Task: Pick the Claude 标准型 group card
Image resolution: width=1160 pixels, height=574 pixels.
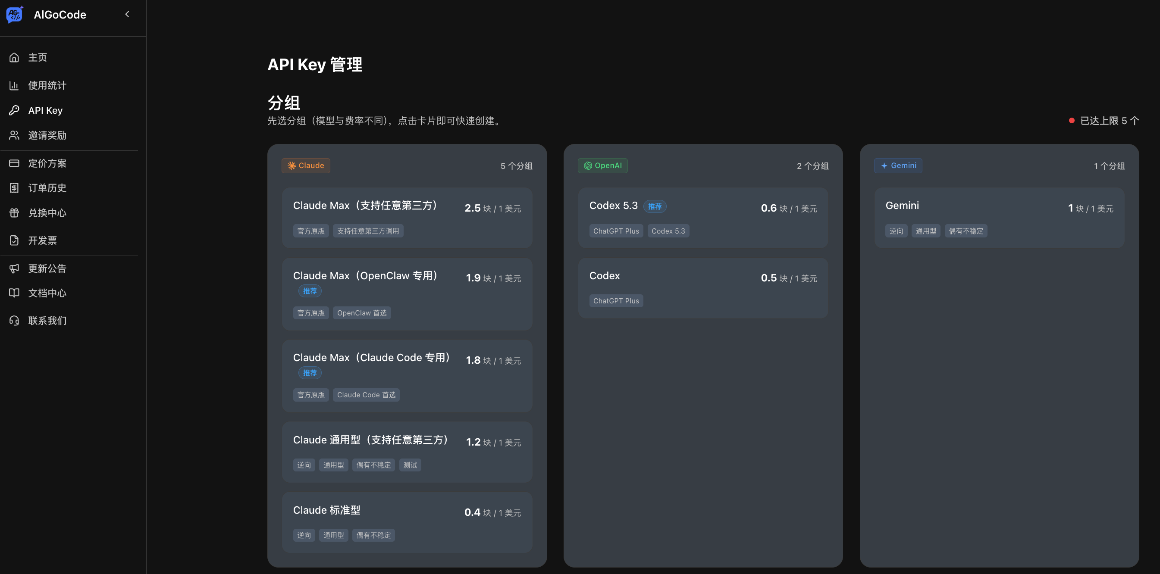Action: tap(407, 522)
